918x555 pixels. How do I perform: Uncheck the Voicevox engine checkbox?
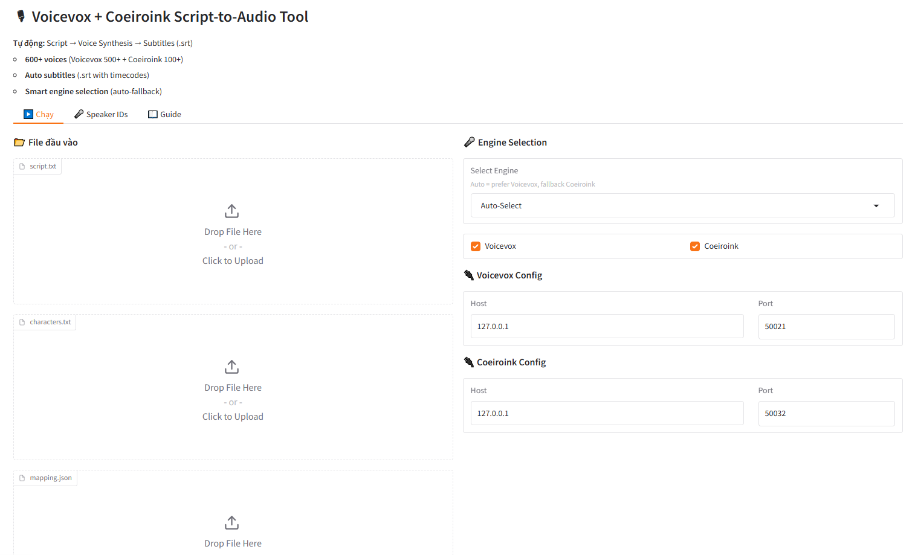click(476, 246)
